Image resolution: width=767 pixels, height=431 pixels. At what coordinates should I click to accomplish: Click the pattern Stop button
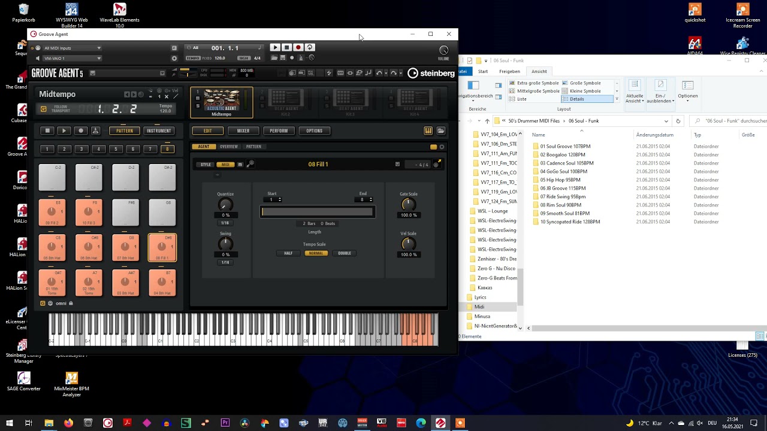(x=47, y=130)
